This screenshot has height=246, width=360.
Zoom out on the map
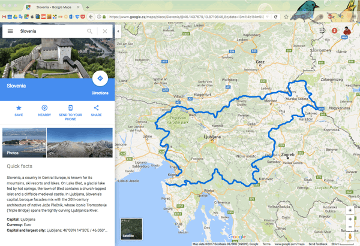[350, 228]
